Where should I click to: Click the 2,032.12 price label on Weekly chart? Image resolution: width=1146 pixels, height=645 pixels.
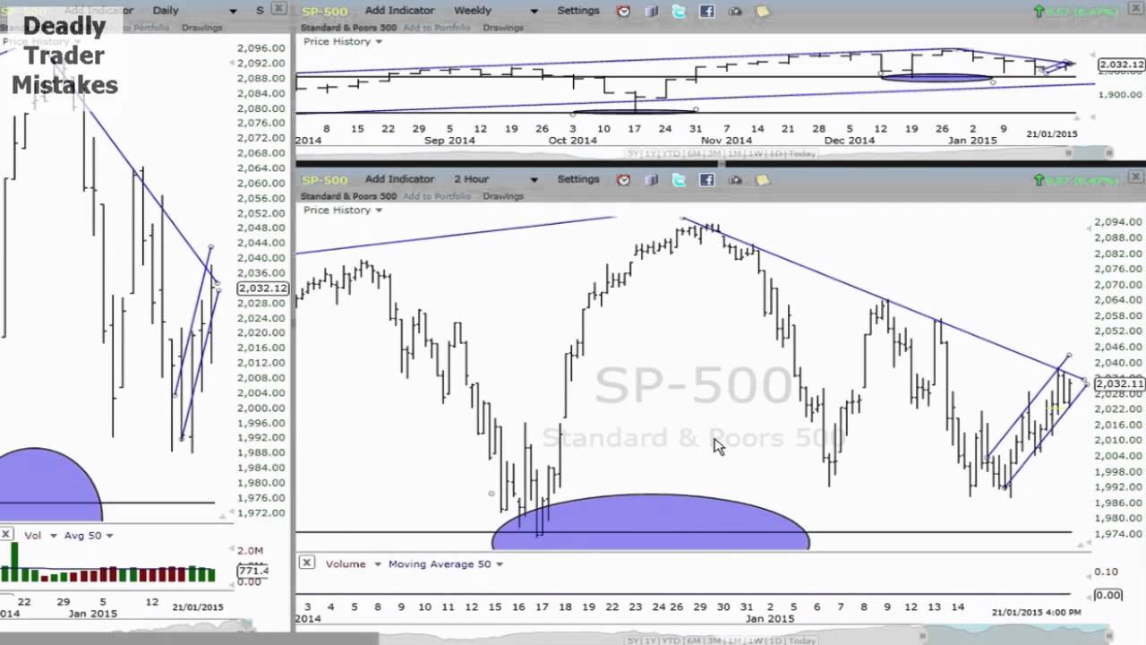pyautogui.click(x=1121, y=64)
